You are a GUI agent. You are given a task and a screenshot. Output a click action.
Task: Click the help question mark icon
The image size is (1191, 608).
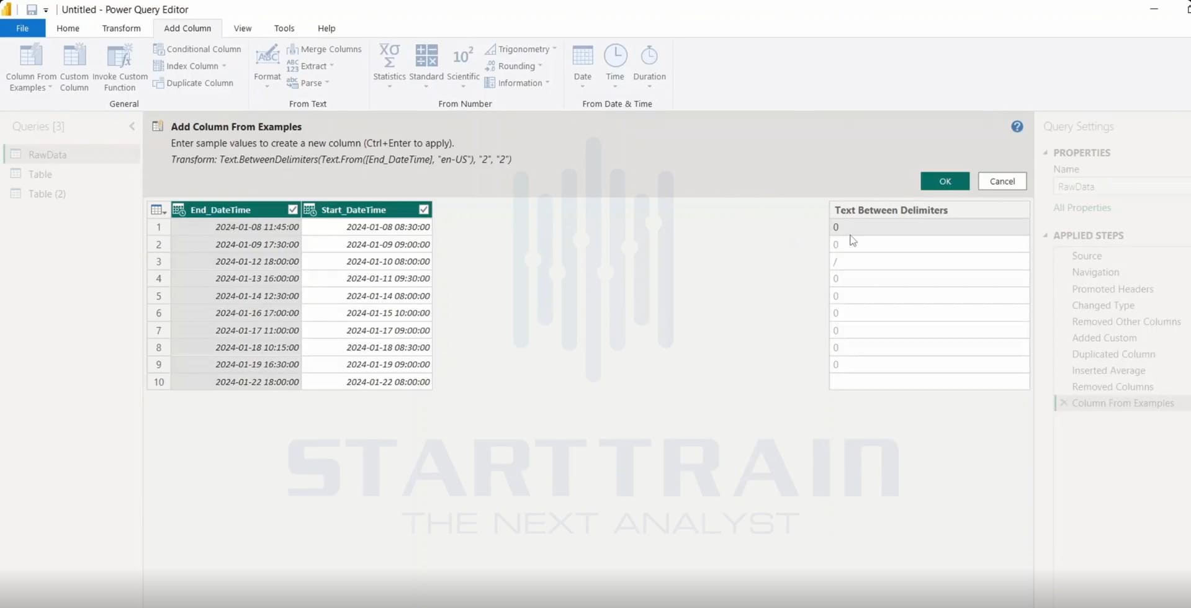tap(1017, 127)
